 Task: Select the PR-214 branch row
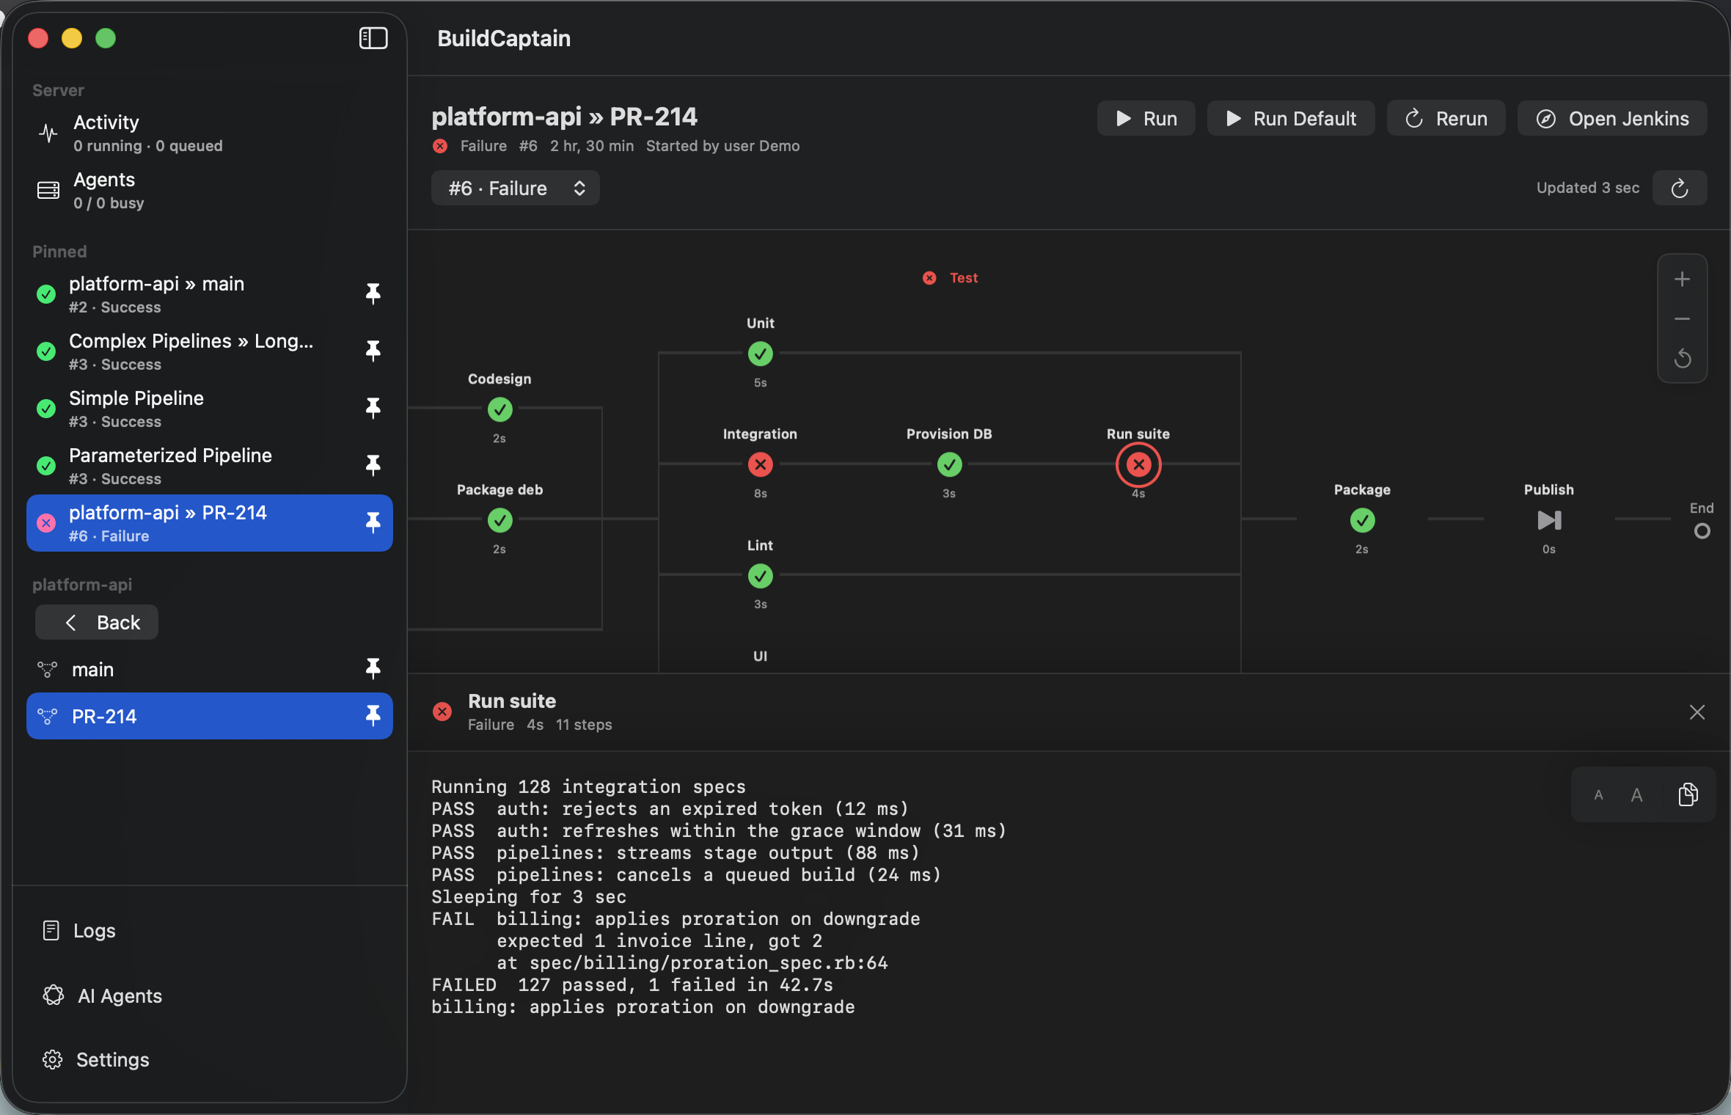pos(209,716)
